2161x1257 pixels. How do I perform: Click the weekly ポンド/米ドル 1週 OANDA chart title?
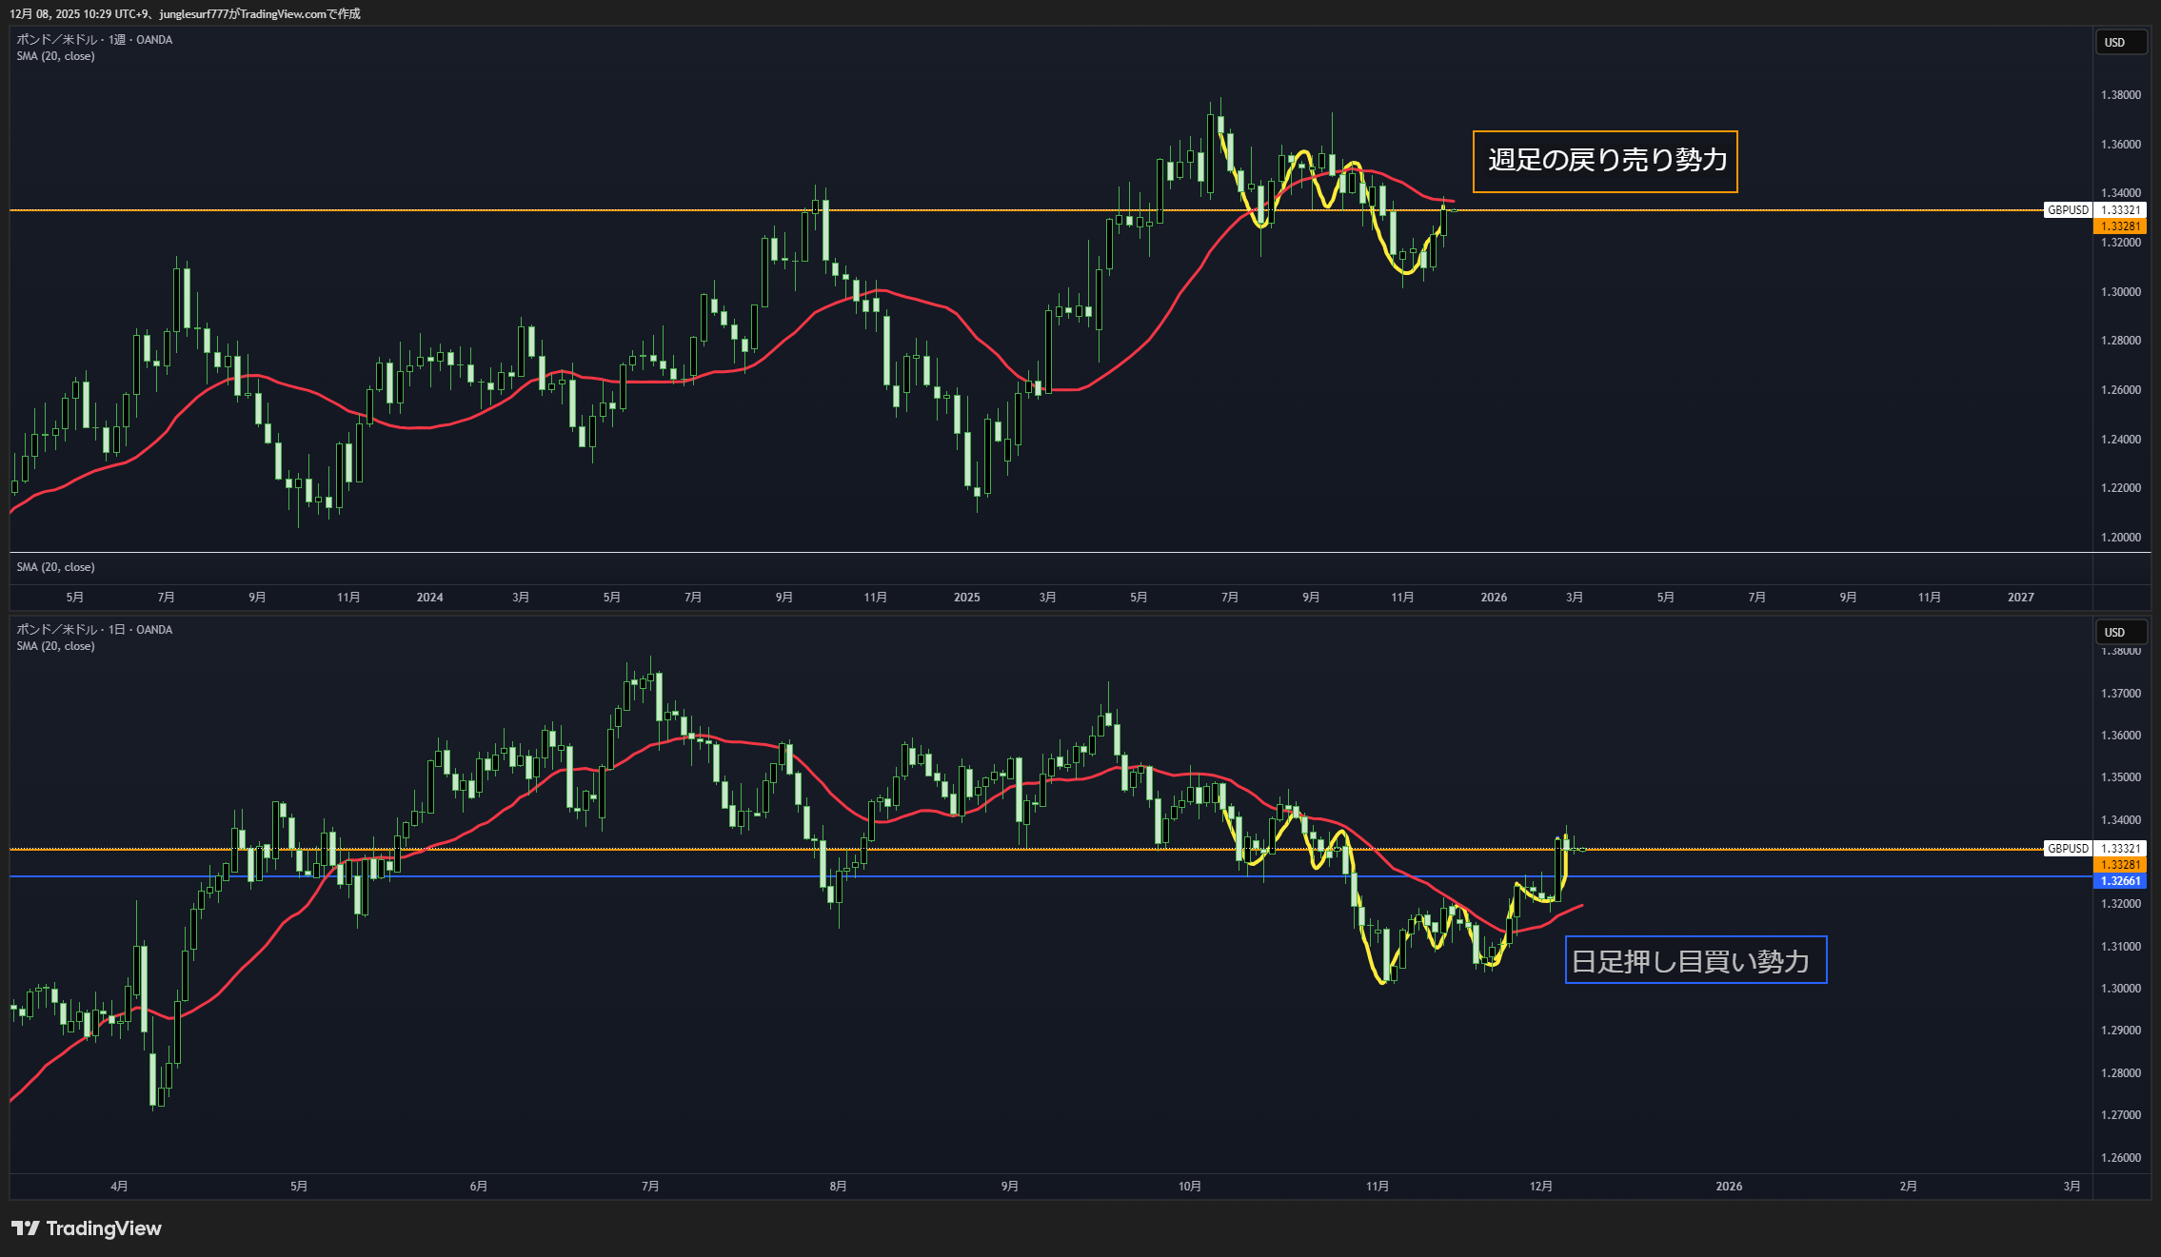pos(94,40)
